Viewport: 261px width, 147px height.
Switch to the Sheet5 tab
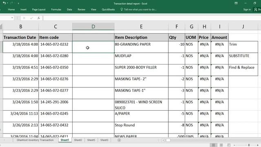[x=91, y=140]
